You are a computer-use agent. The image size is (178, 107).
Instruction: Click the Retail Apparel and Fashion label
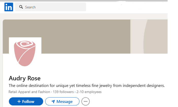(29, 92)
